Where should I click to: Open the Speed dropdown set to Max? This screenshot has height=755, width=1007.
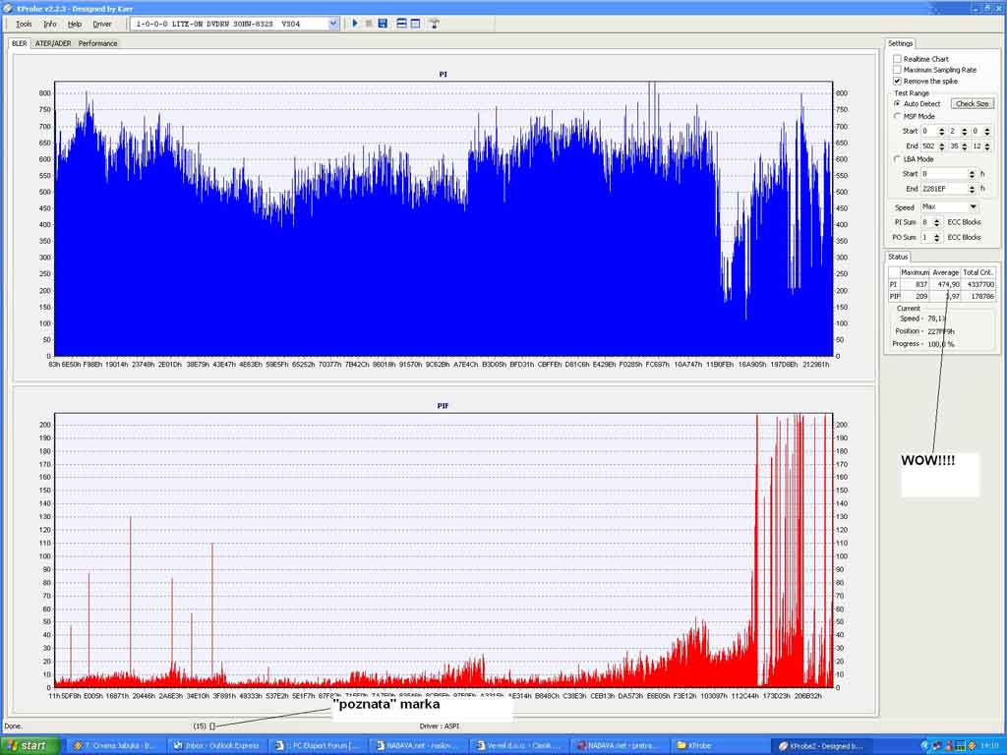pos(973,207)
